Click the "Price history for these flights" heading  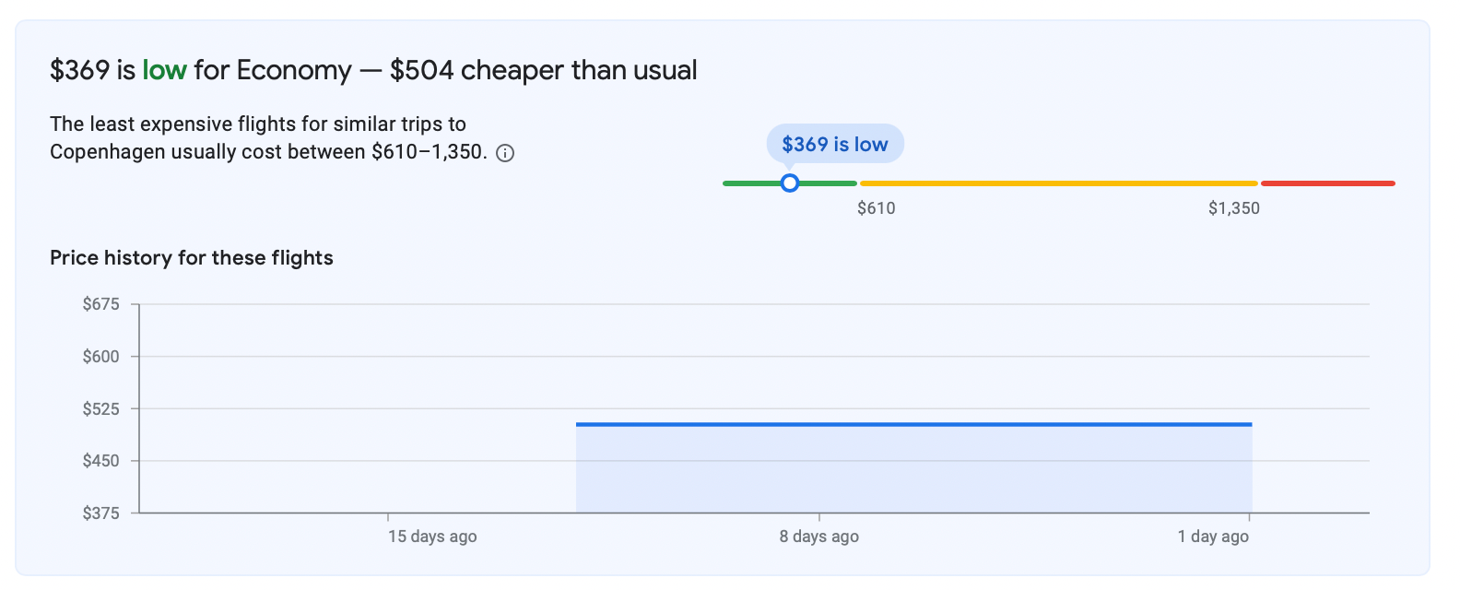pos(192,258)
